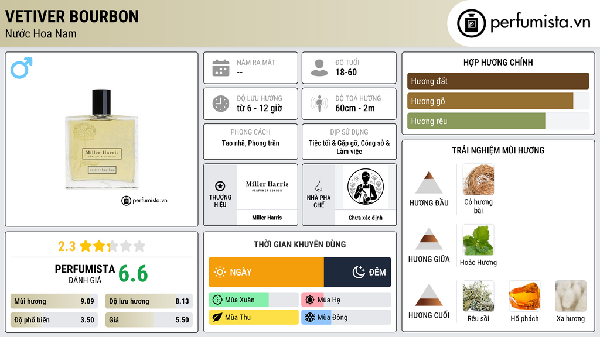Click the Mùa Hạ season bar
This screenshot has width=600, height=337.
[346, 300]
